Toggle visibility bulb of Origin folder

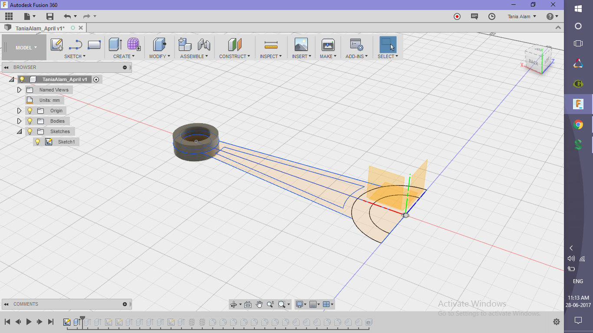[30, 111]
